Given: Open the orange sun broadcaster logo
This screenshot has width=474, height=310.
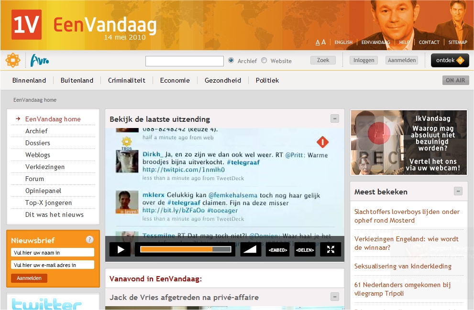Looking at the screenshot, I should pos(13,60).
